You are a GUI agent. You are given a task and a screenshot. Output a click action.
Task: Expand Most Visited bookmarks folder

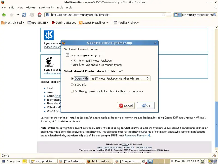click(13, 22)
